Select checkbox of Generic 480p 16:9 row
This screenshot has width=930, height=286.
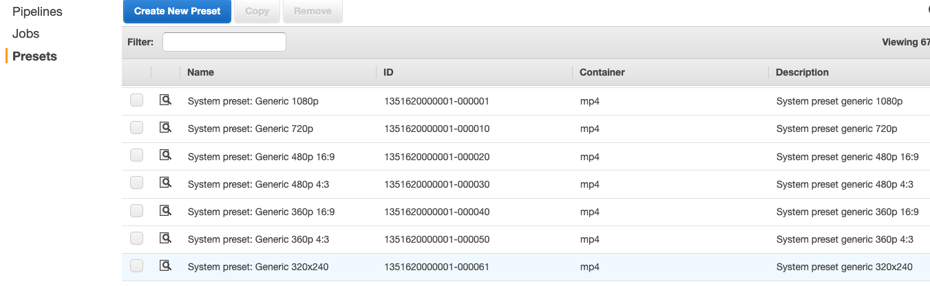[136, 155]
